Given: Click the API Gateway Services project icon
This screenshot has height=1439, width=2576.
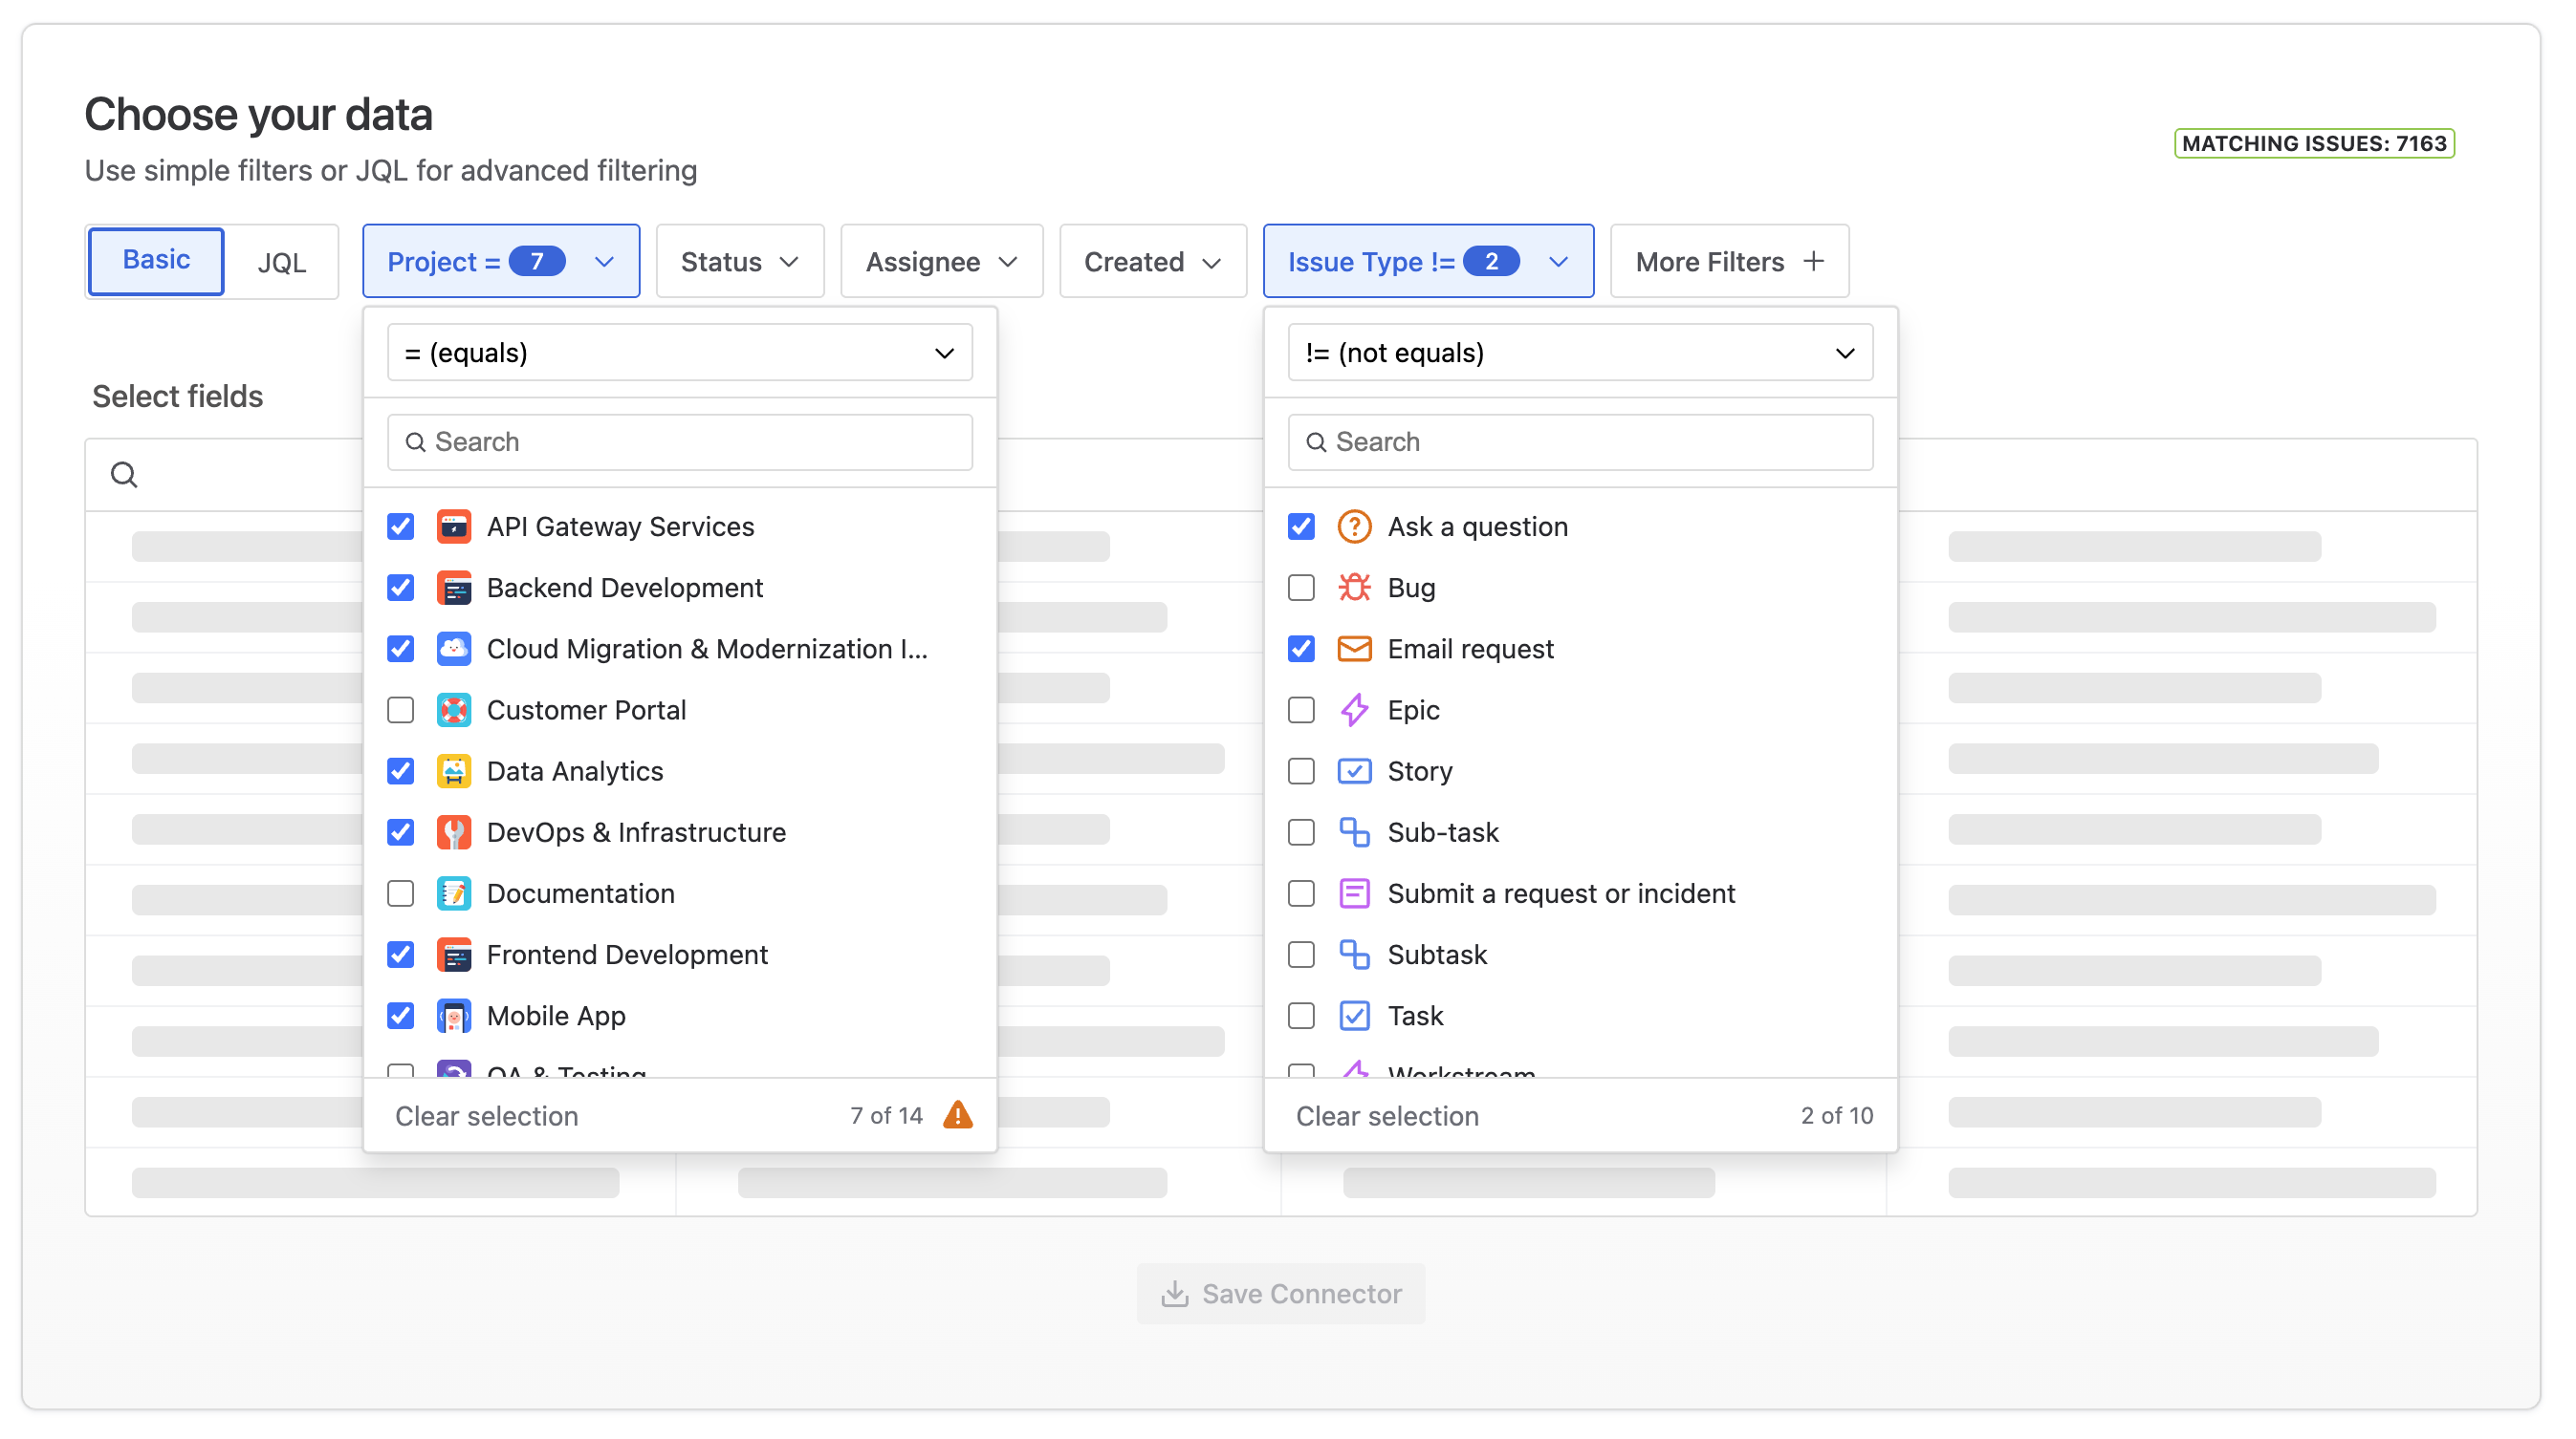Looking at the screenshot, I should pyautogui.click(x=454, y=526).
